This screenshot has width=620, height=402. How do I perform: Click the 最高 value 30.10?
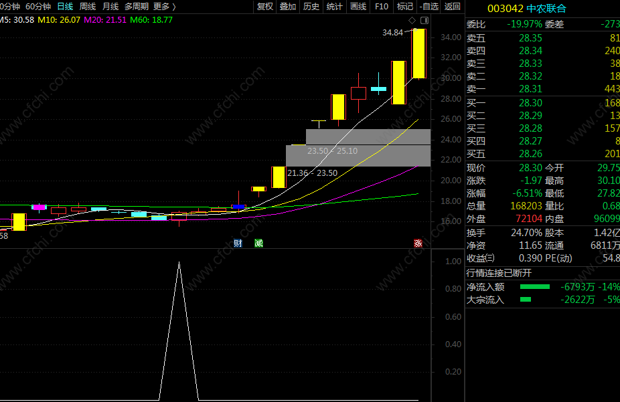click(x=609, y=181)
